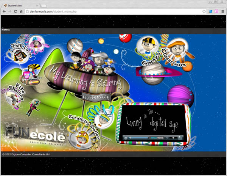Image resolution: width=227 pixels, height=176 pixels.
Task: Go to the browser home page
Action: pyautogui.click(x=21, y=11)
